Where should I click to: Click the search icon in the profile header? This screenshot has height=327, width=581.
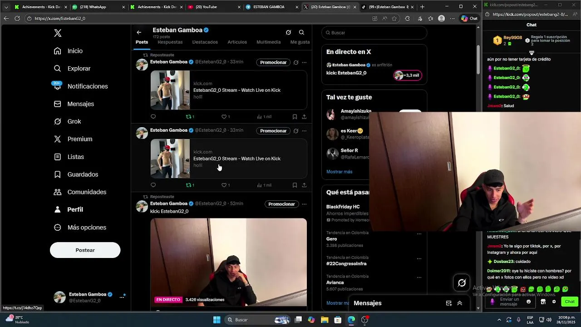pyautogui.click(x=301, y=32)
